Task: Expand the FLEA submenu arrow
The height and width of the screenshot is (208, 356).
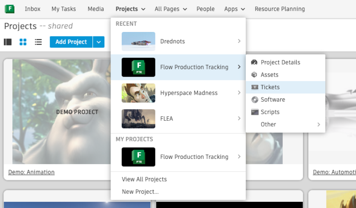Action: (x=239, y=118)
